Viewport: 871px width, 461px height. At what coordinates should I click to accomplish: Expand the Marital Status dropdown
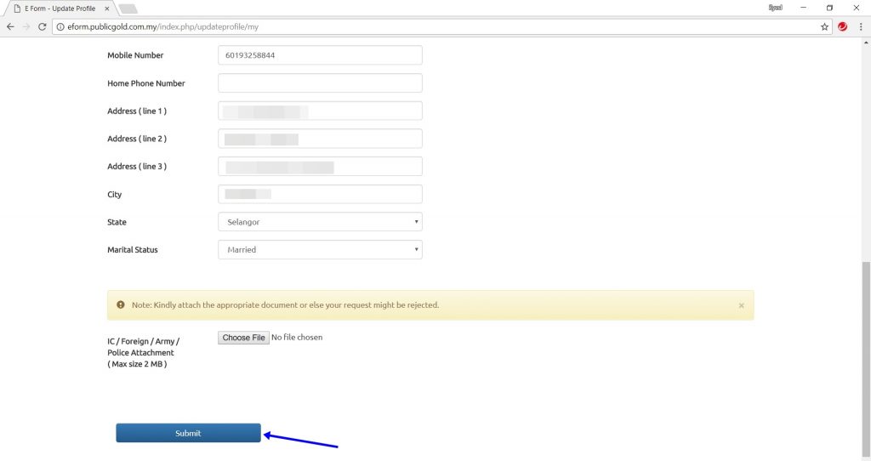pyautogui.click(x=320, y=250)
